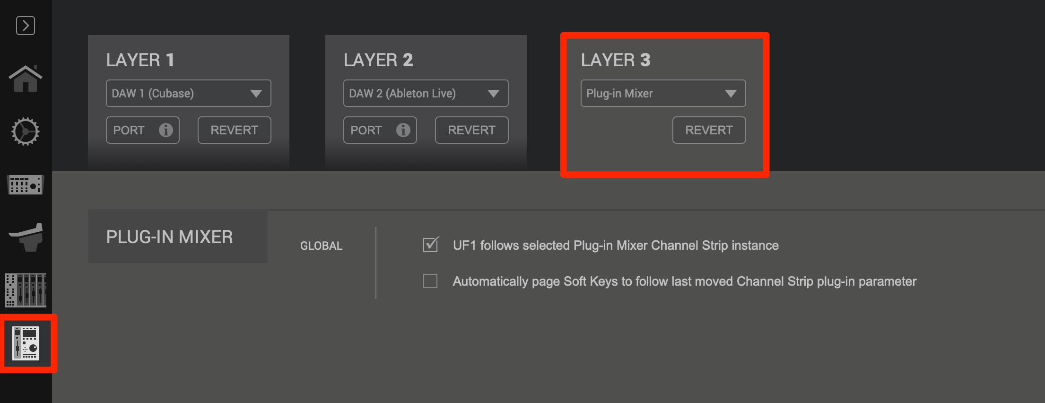Revert Layer 1 settings
The image size is (1045, 403).
click(234, 130)
